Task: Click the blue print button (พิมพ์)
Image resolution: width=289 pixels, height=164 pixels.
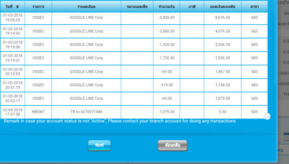Action: click(99, 145)
